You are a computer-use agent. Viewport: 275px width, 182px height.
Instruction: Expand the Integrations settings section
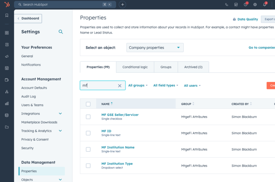click(60, 114)
